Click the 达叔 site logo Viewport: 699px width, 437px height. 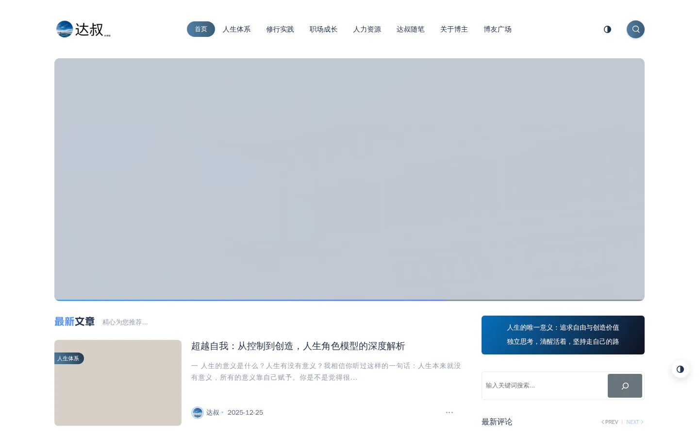[83, 29]
